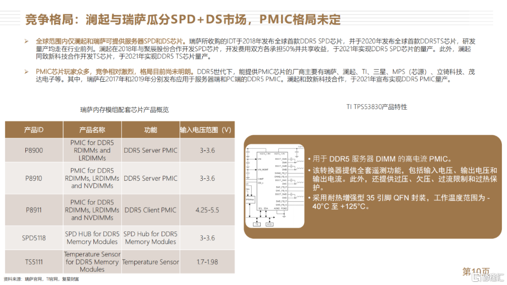This screenshot has height=285, width=507.
Task: Select the "输入电压范围（V）" column header
Action: [x=207, y=130]
